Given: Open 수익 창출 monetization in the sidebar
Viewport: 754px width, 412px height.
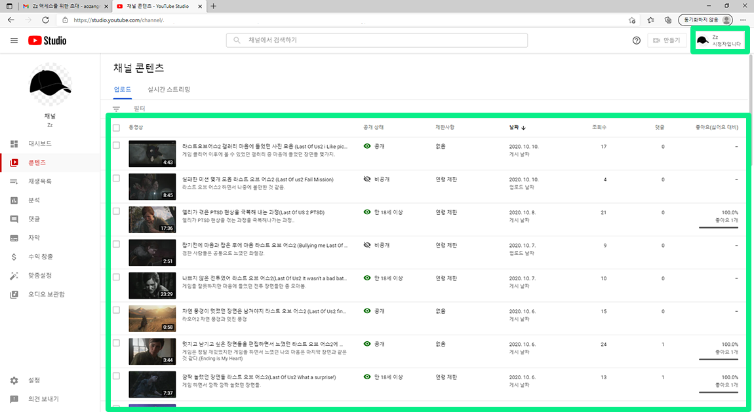Looking at the screenshot, I should [50, 256].
